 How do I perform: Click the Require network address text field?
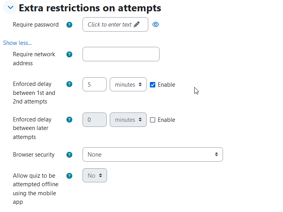[121, 54]
